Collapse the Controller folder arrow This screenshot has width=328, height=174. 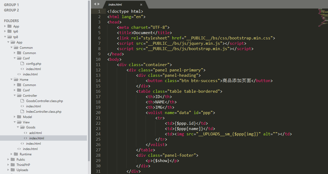[15, 95]
